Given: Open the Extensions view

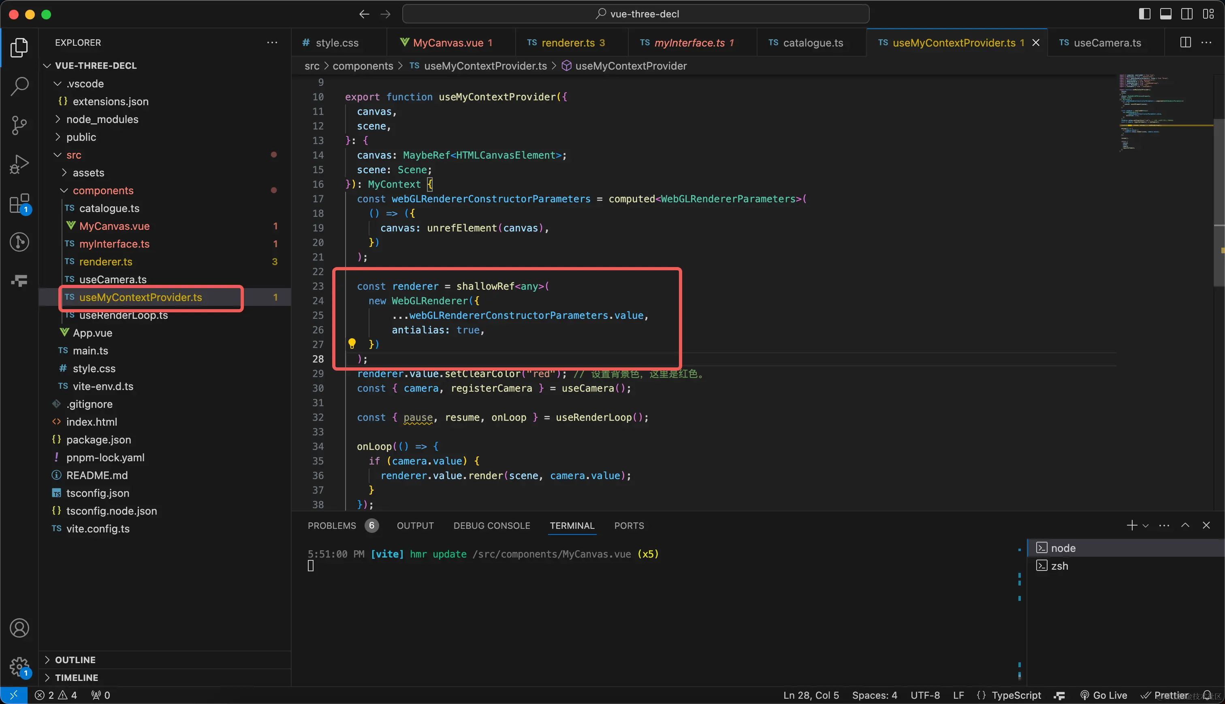Looking at the screenshot, I should pyautogui.click(x=19, y=204).
